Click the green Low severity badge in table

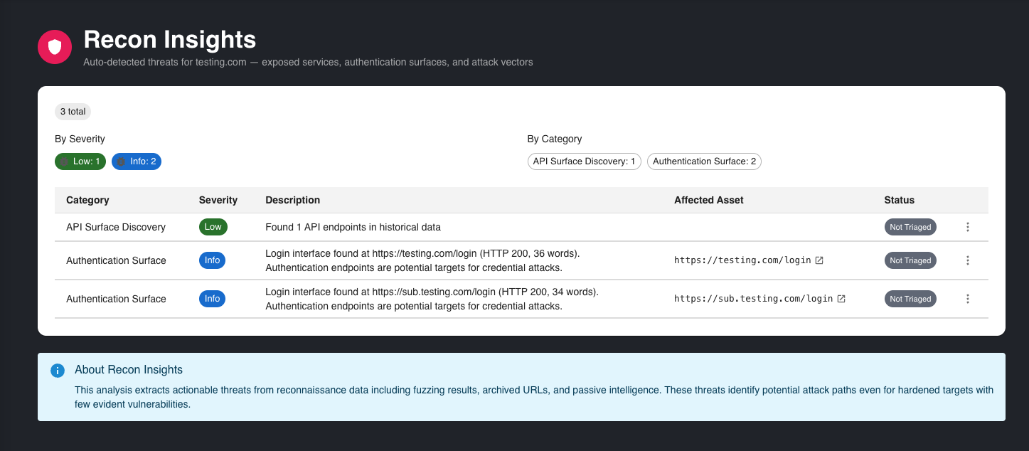pos(213,227)
